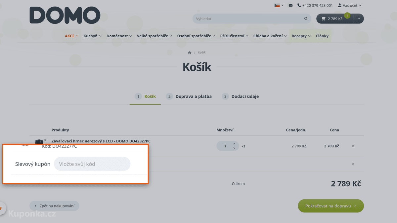Open the Kuchyň menu

point(92,36)
